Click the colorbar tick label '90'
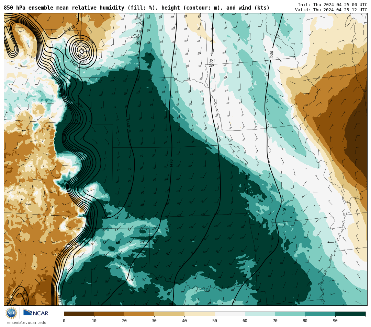The height and width of the screenshot is (327, 371). (x=335, y=320)
